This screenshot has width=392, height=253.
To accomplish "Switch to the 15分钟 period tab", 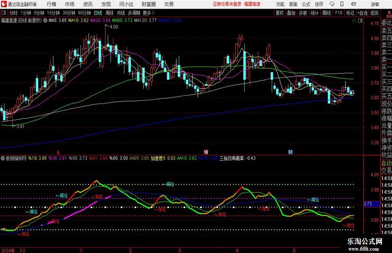I will coord(53,13).
